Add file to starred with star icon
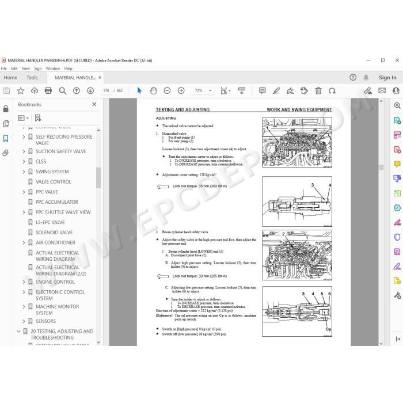The image size is (403, 403). click(x=21, y=91)
